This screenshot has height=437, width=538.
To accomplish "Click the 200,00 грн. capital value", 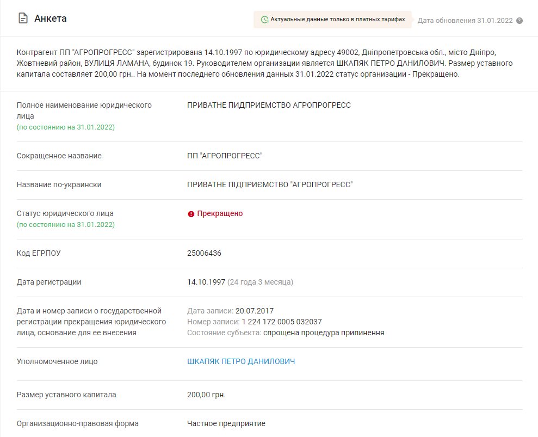I will click(x=206, y=395).
